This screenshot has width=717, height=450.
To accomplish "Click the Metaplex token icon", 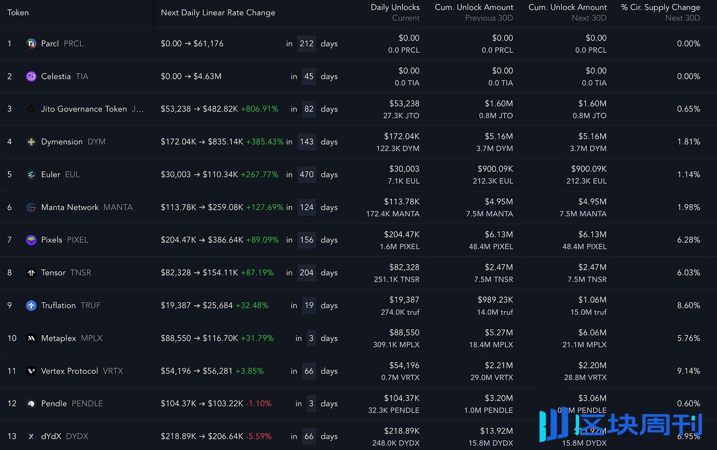I will point(31,338).
